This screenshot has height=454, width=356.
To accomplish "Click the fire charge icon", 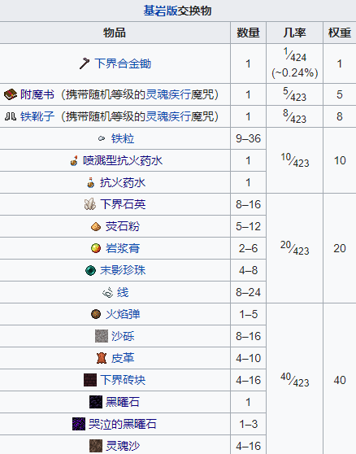I will [x=96, y=314].
